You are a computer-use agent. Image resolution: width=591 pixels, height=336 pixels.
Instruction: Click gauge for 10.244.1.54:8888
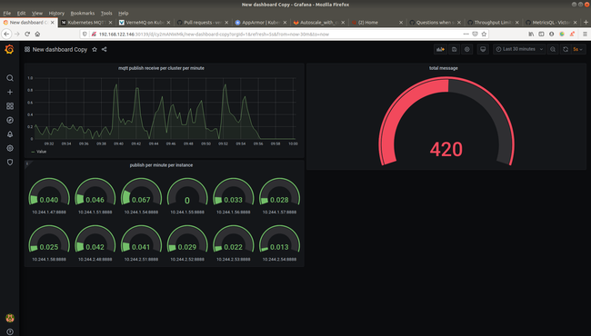pyautogui.click(x=141, y=193)
